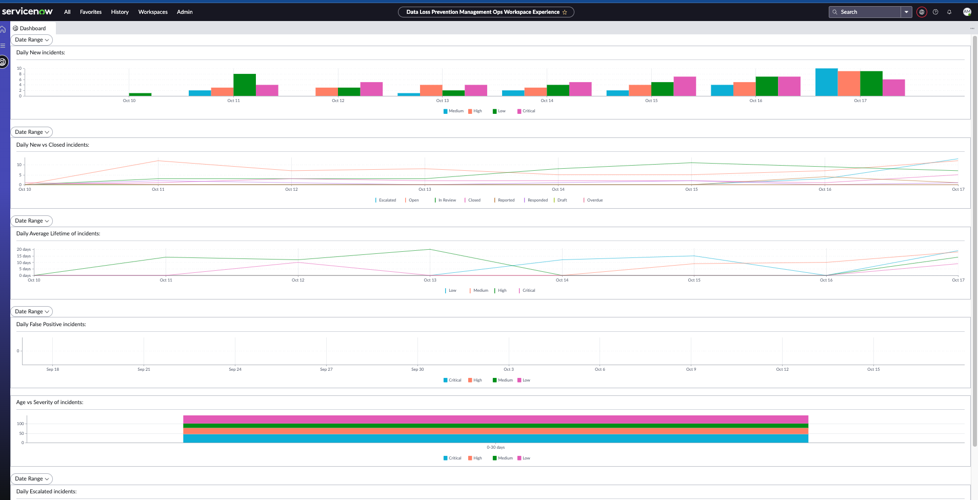Open Date Range for Daily New incidents
978x500 pixels.
pyautogui.click(x=32, y=39)
